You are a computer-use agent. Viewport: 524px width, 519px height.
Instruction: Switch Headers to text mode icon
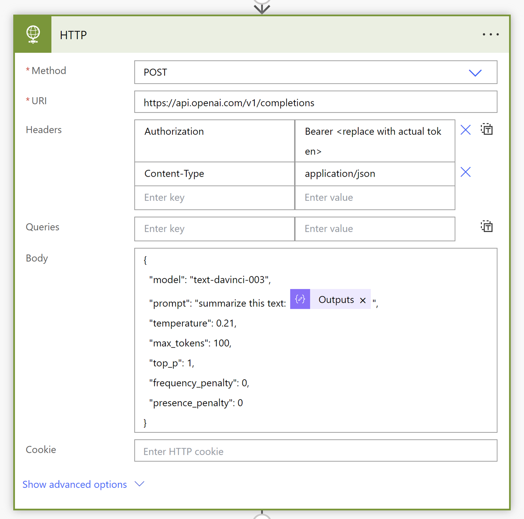[487, 129]
